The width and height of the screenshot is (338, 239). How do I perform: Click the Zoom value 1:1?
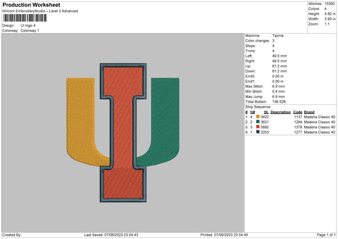327,24
